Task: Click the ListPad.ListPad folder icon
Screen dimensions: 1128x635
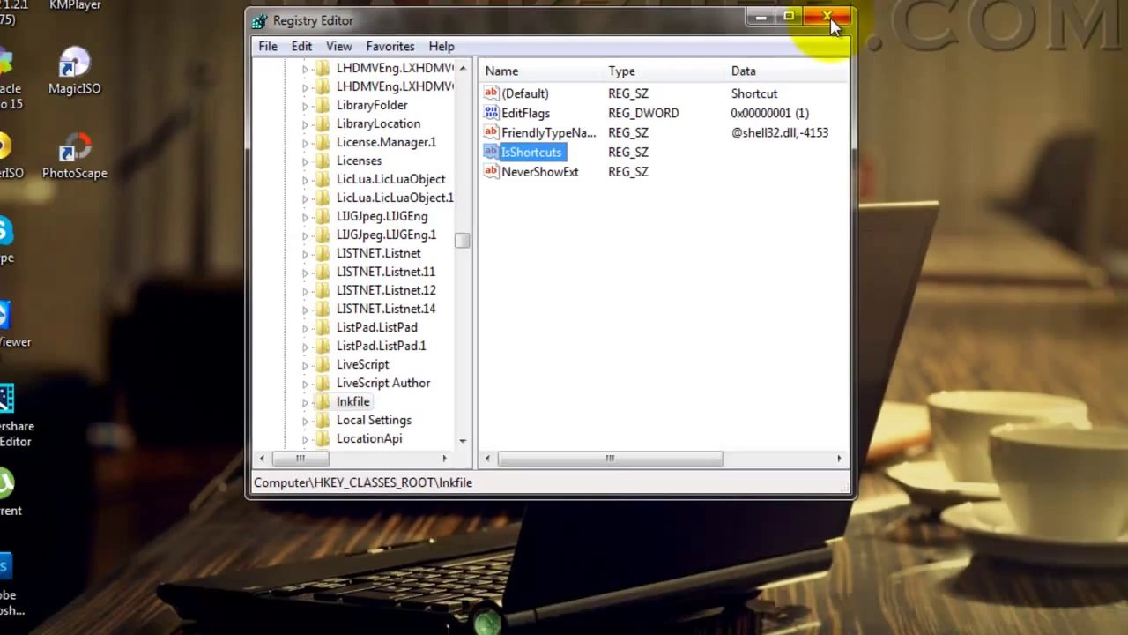Action: [x=323, y=327]
